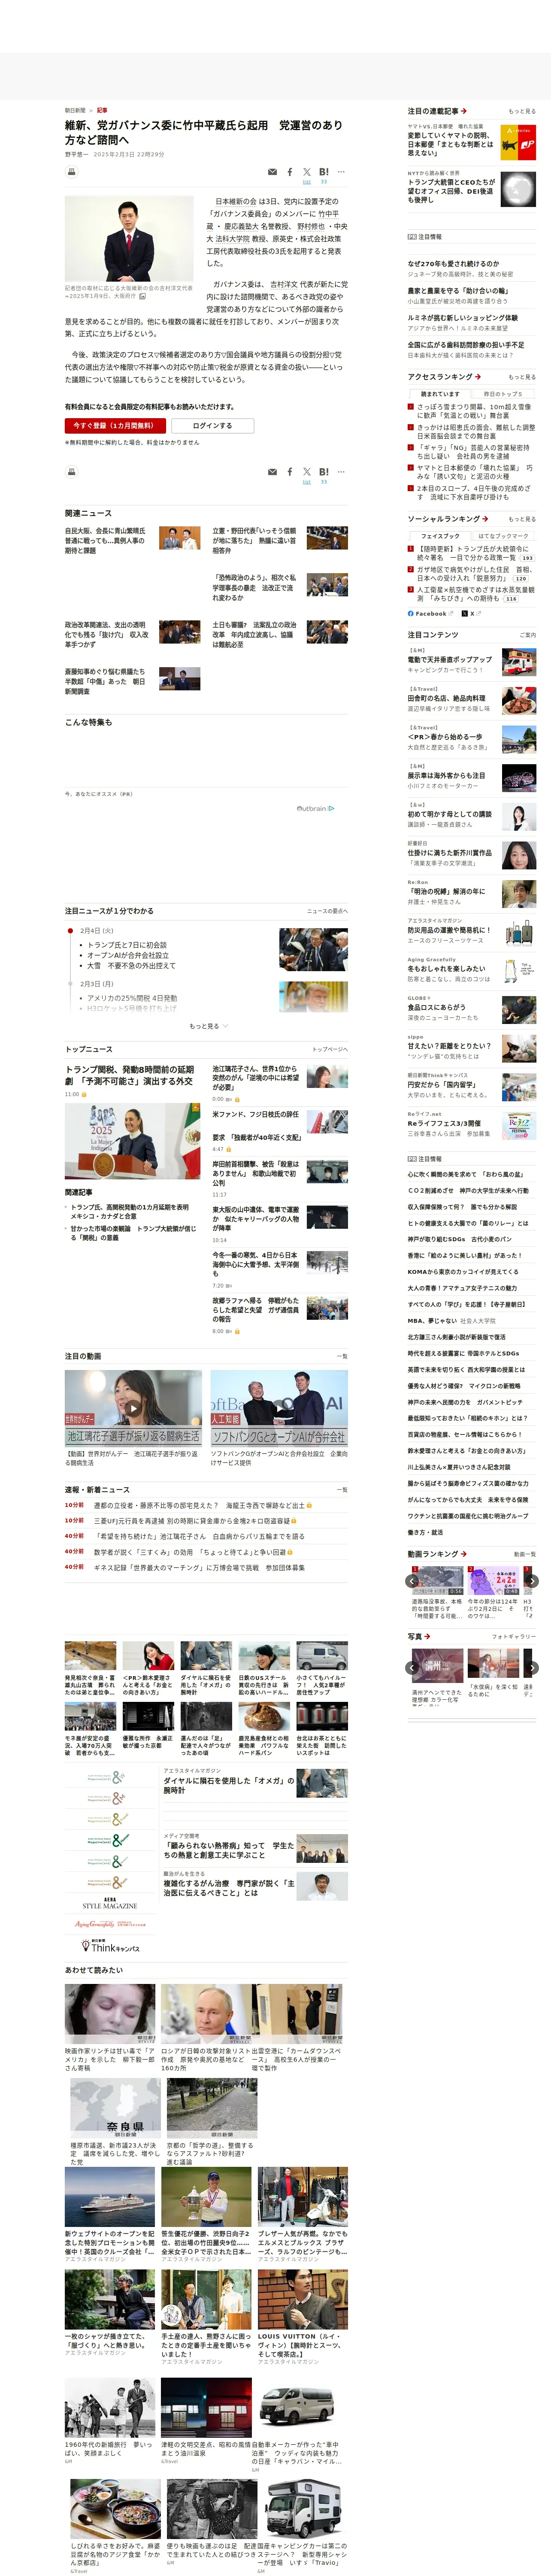Click the red arrow beside 動画ランキング
Image resolution: width=551 pixels, height=2576 pixels.
pos(464,1554)
